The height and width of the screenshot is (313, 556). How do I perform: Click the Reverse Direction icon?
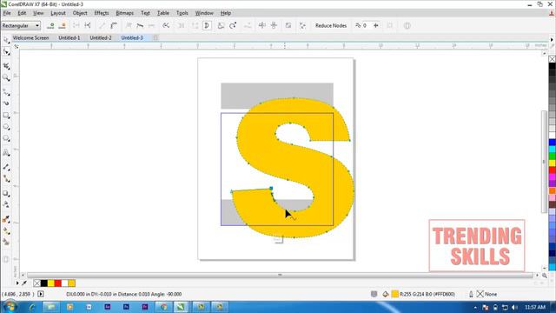(x=166, y=25)
